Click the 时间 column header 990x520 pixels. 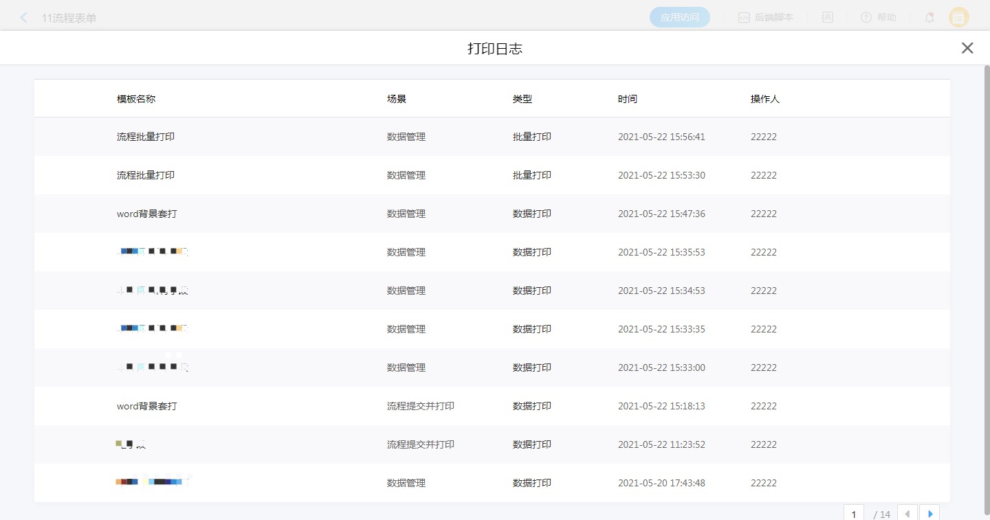click(x=627, y=99)
